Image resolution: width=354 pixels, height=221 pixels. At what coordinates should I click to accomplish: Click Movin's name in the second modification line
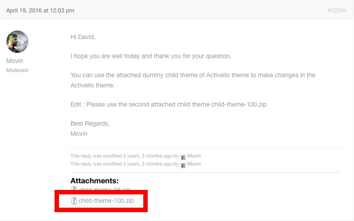pos(194,164)
